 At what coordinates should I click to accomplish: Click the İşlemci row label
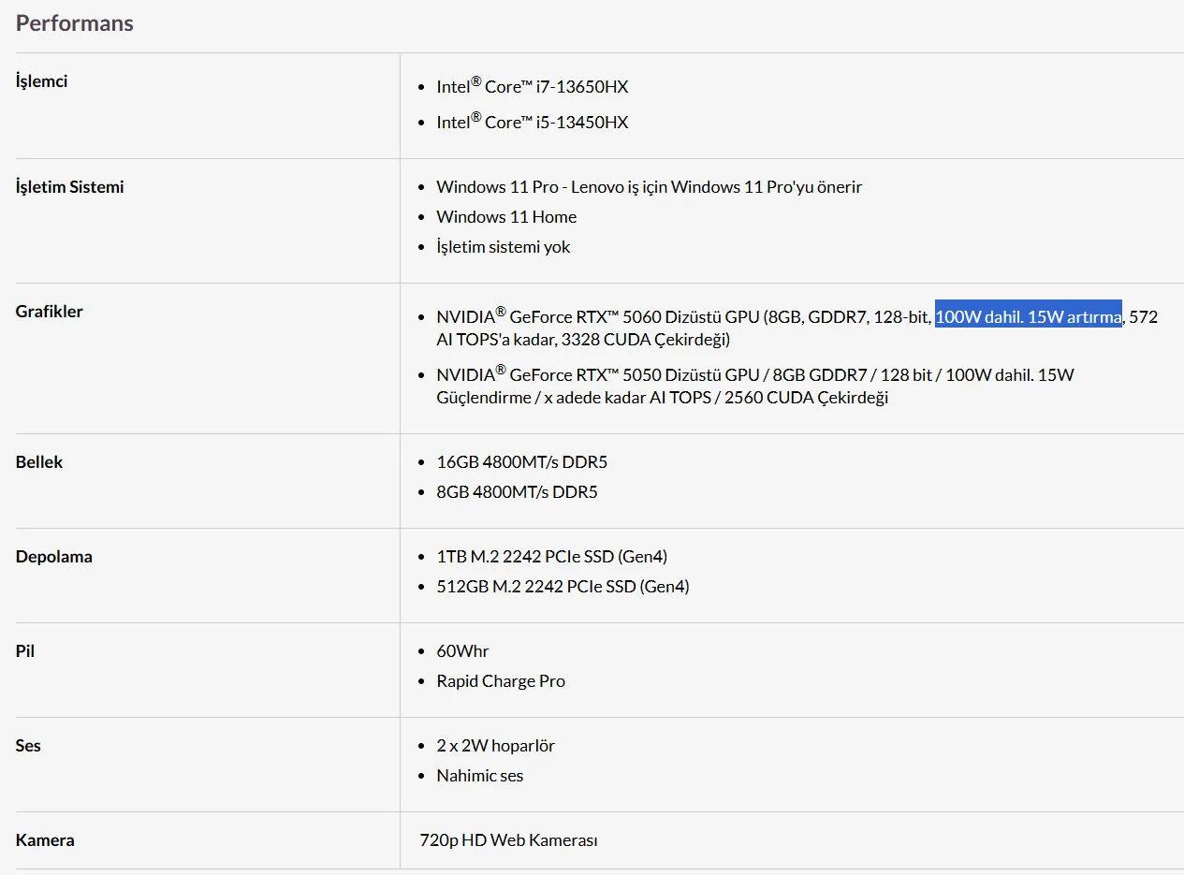coord(42,81)
